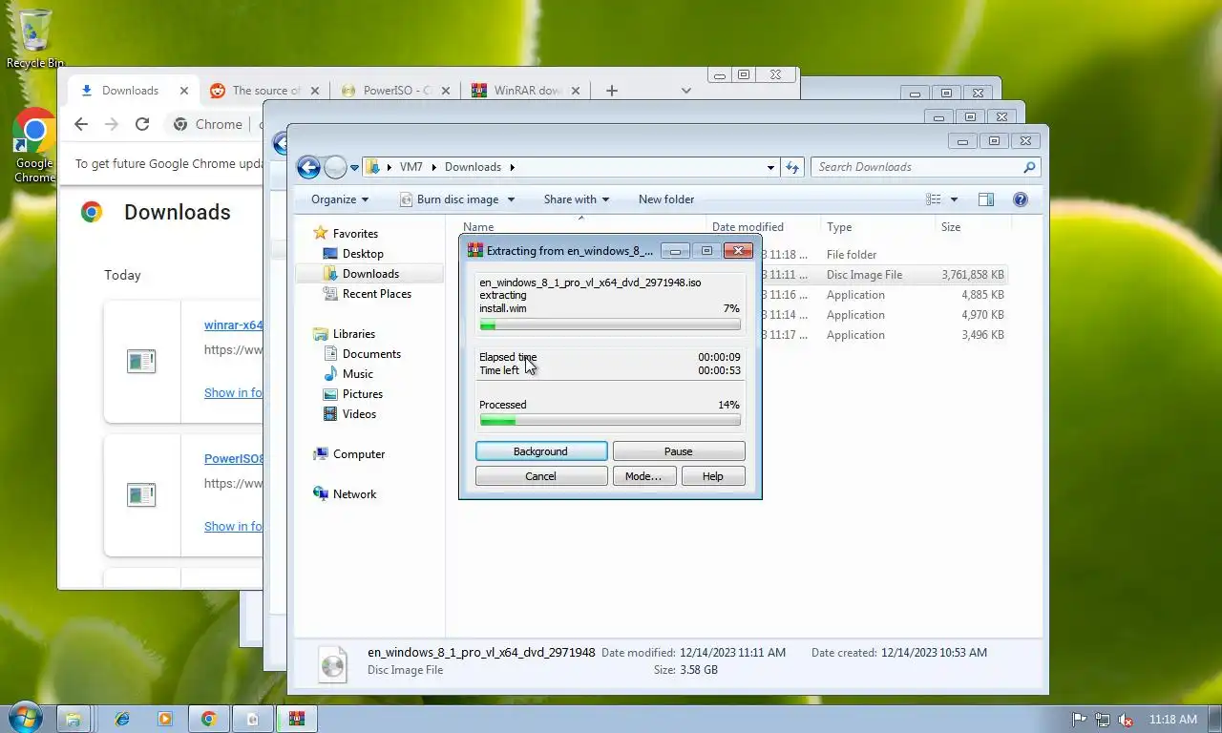
Task: Open Music library
Action: (x=358, y=374)
